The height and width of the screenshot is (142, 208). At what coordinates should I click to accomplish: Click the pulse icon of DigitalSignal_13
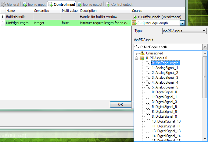pos(148,131)
